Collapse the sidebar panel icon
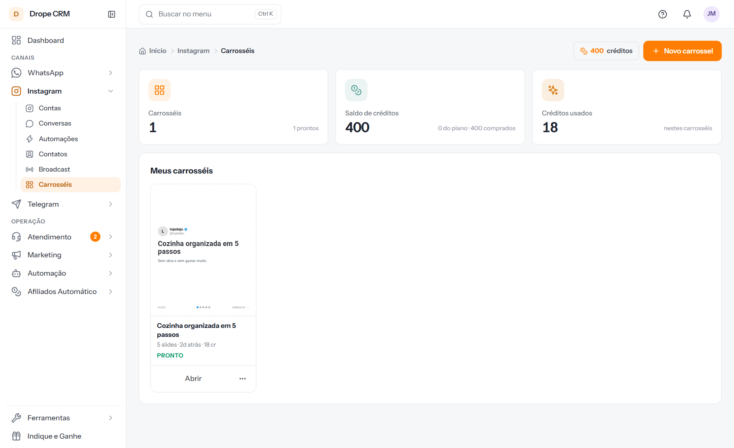Screen dimensions: 734x448 [x=112, y=14]
